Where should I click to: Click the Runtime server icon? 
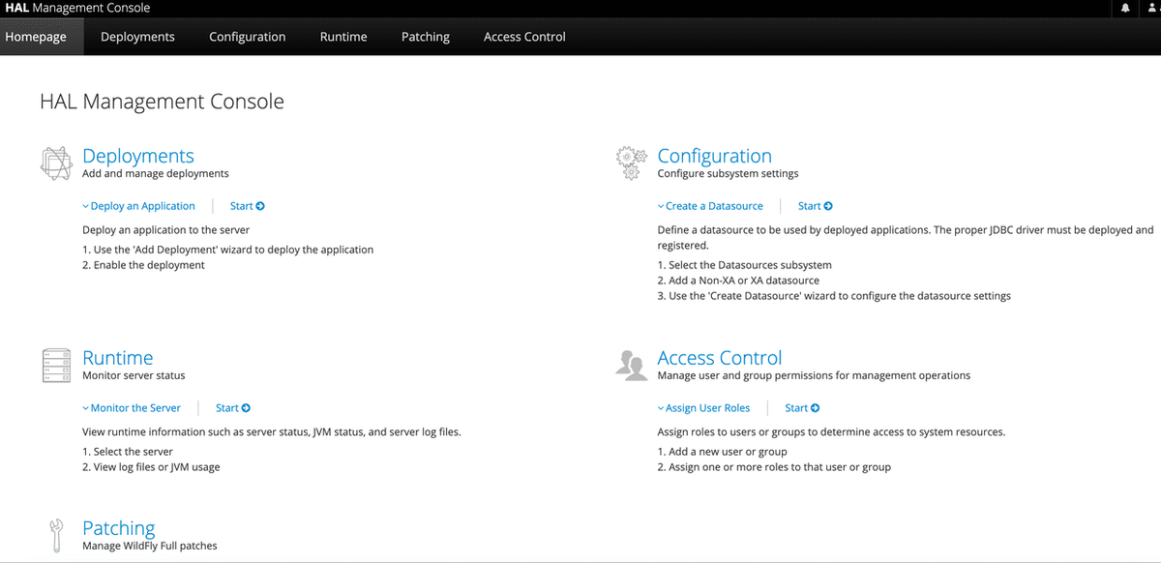coord(56,366)
